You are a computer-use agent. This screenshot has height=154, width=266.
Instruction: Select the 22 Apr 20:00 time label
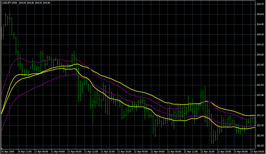point(225,151)
